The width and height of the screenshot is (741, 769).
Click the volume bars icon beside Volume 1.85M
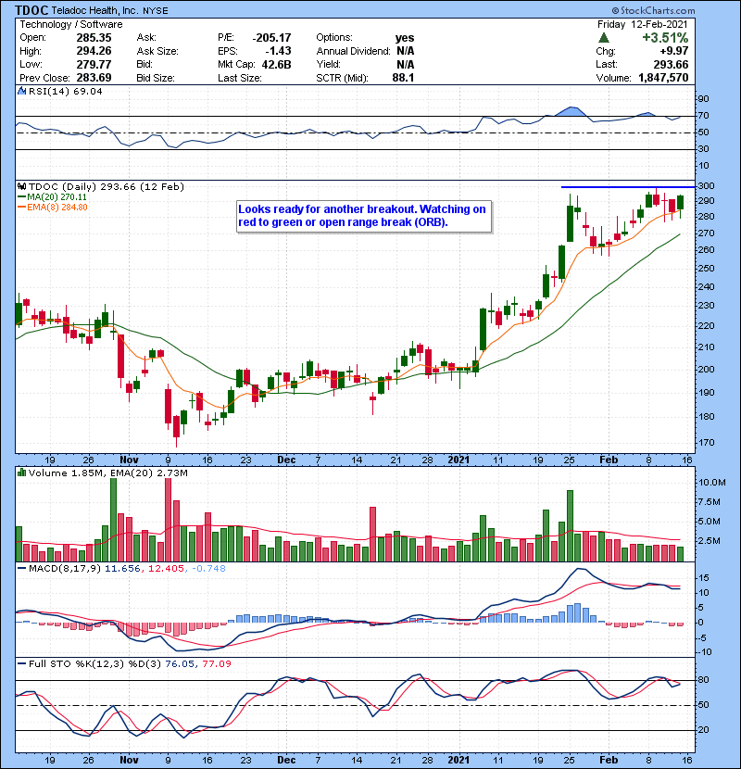pos(21,473)
